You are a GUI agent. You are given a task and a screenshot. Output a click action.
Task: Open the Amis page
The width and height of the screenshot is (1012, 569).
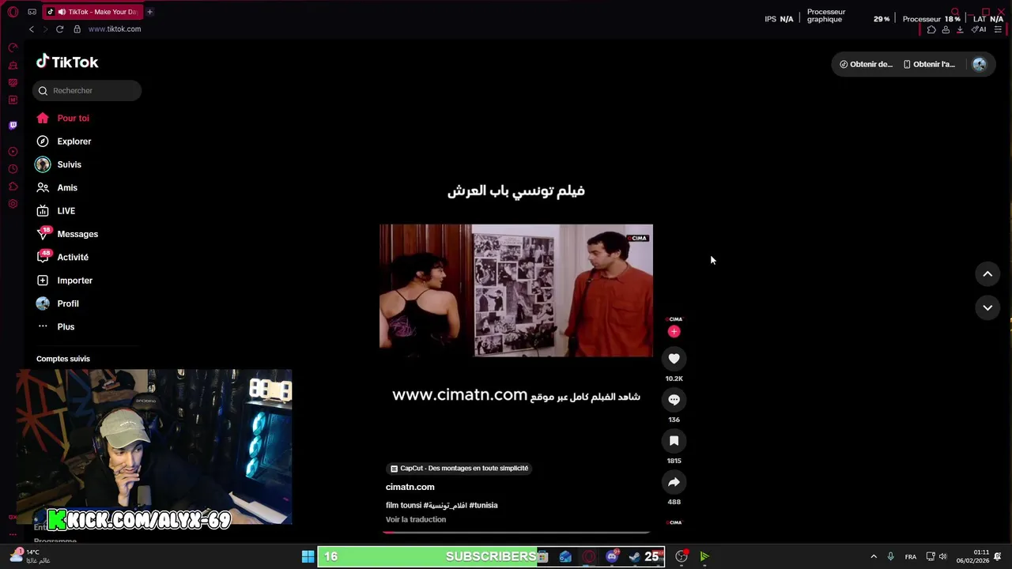(57, 188)
